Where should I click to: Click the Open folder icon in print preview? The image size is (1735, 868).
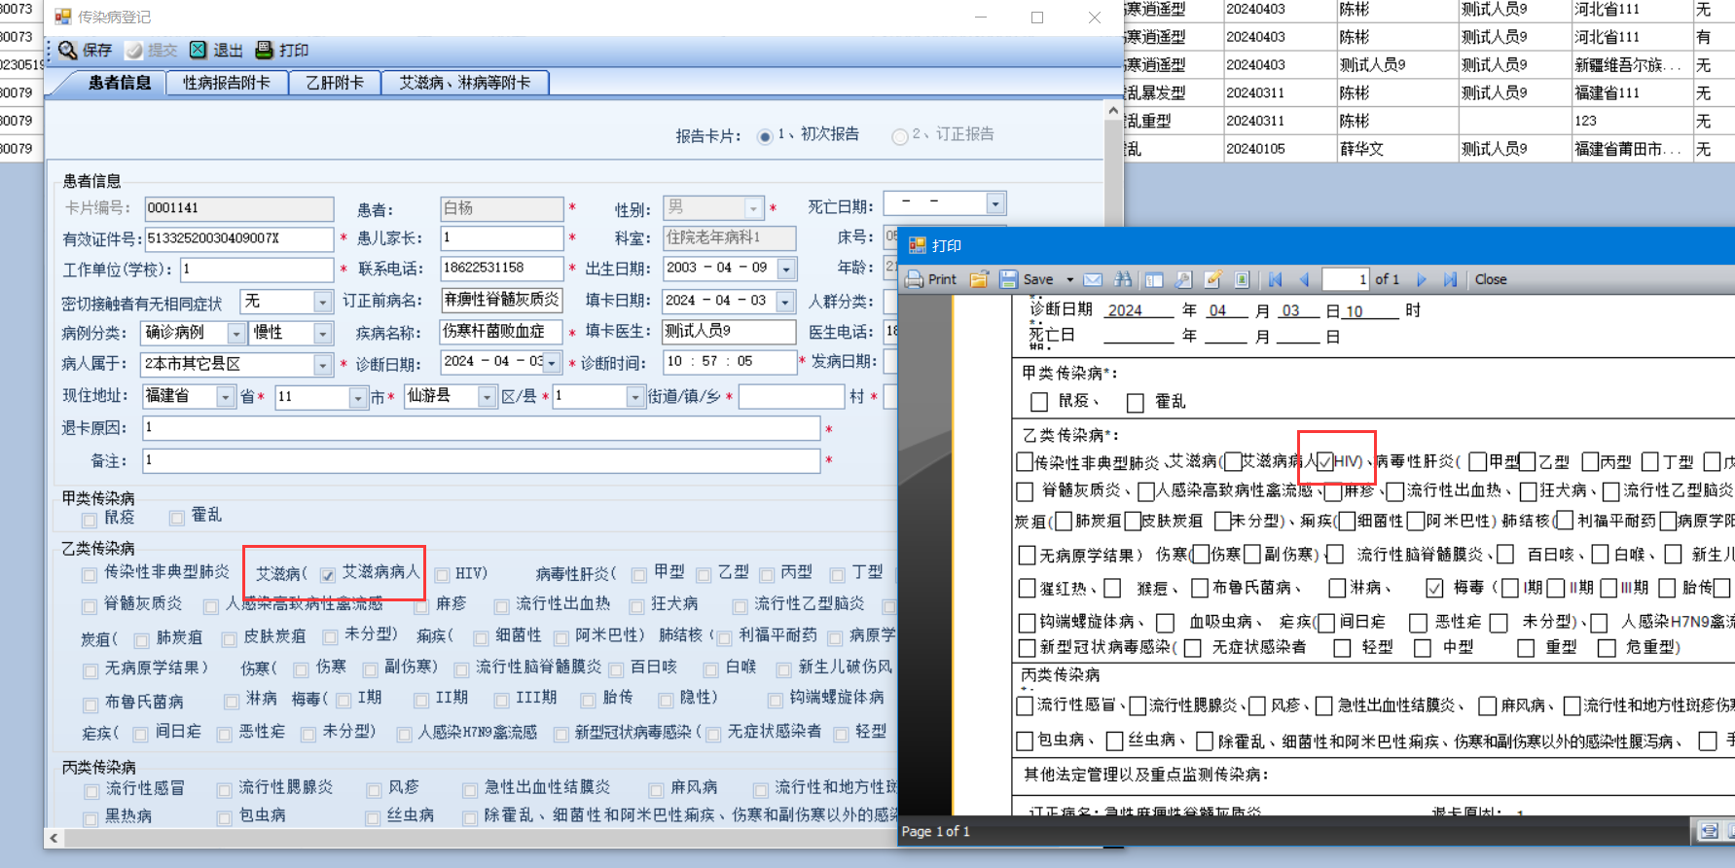pos(980,279)
